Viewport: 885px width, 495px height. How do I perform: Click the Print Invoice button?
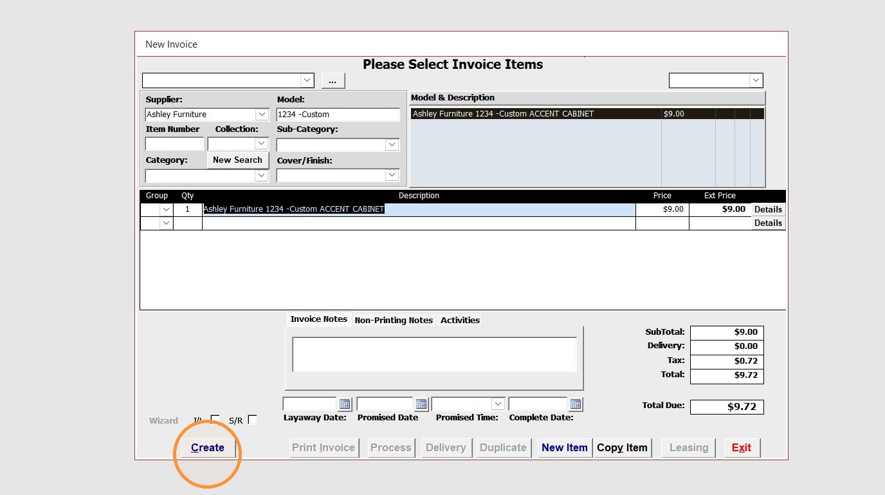click(x=324, y=447)
